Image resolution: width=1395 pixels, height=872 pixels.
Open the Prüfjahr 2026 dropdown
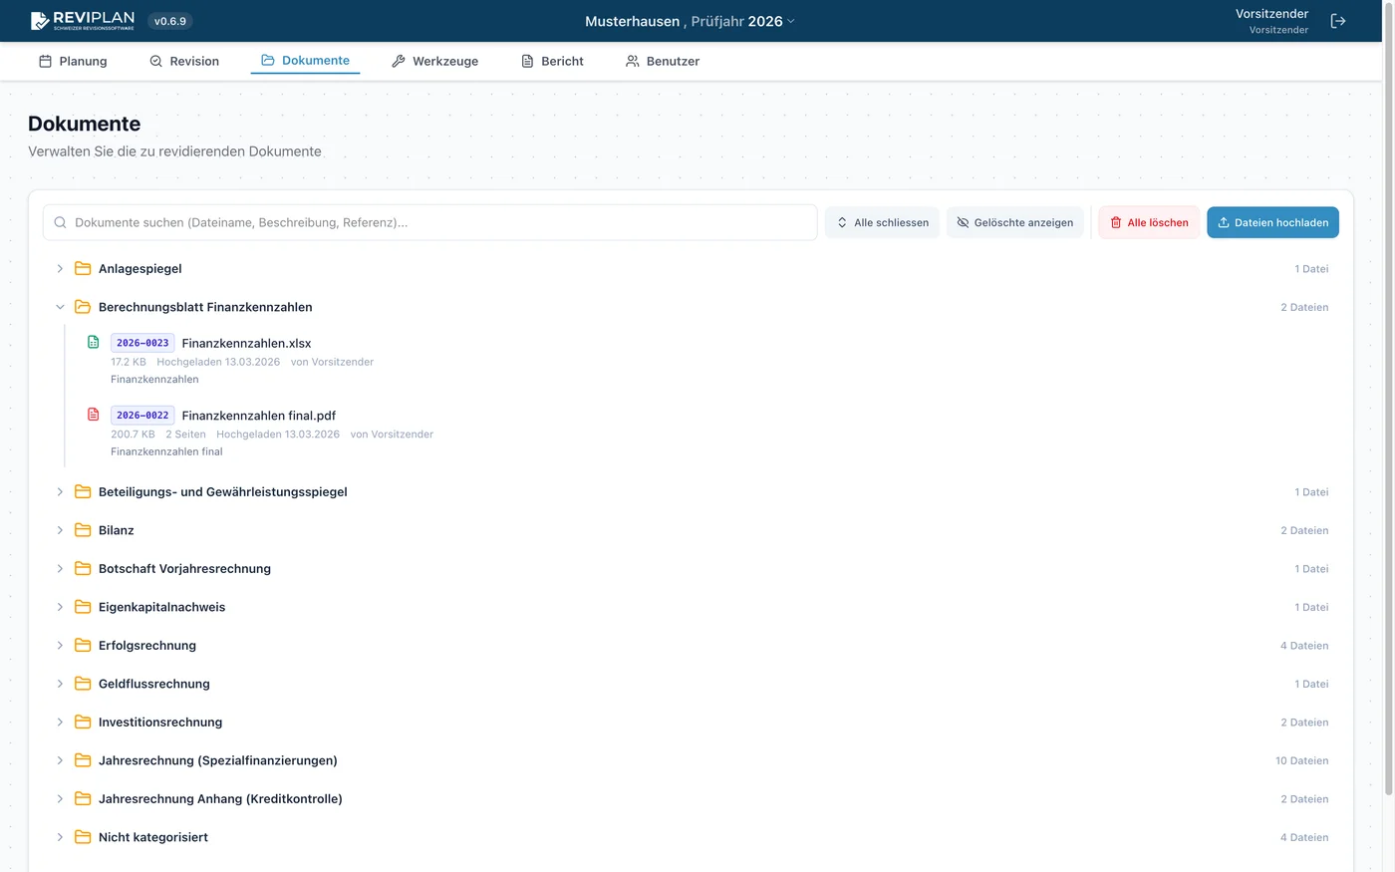click(x=742, y=21)
